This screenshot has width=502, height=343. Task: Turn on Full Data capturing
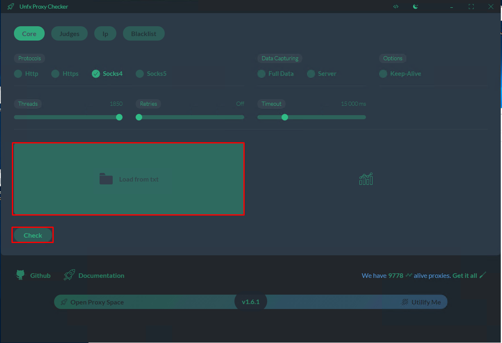[261, 74]
